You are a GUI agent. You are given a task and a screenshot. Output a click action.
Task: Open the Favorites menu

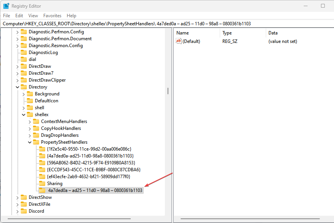coord(52,16)
